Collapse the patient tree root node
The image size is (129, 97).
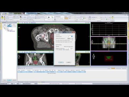click(x=3, y=28)
